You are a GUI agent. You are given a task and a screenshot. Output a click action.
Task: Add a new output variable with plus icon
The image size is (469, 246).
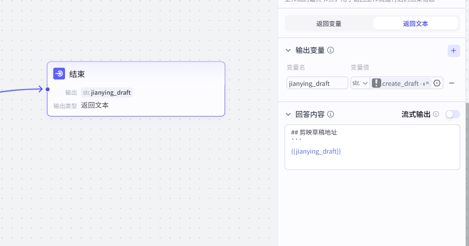click(x=454, y=51)
